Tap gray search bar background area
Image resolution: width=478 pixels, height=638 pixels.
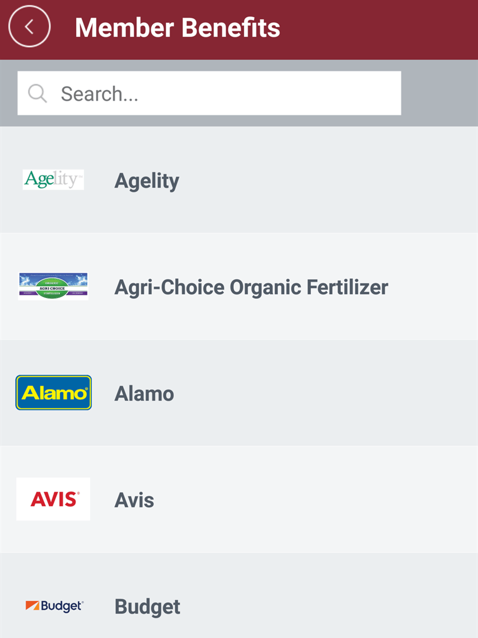point(440,93)
